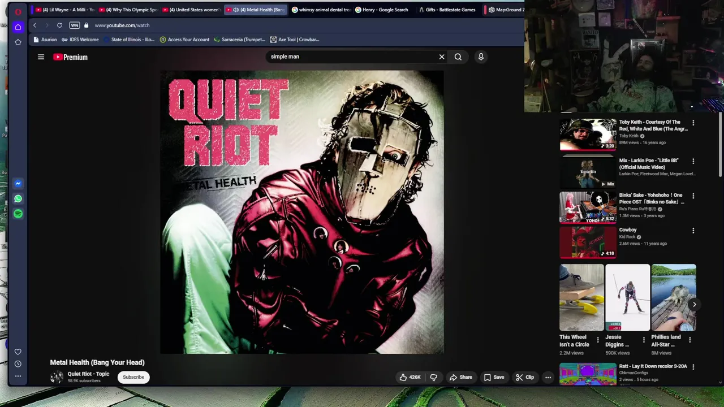Open bookmarks star in Opera sidebar

click(x=18, y=42)
